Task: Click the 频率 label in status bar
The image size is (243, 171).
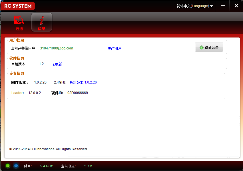Action: pyautogui.click(x=28, y=166)
